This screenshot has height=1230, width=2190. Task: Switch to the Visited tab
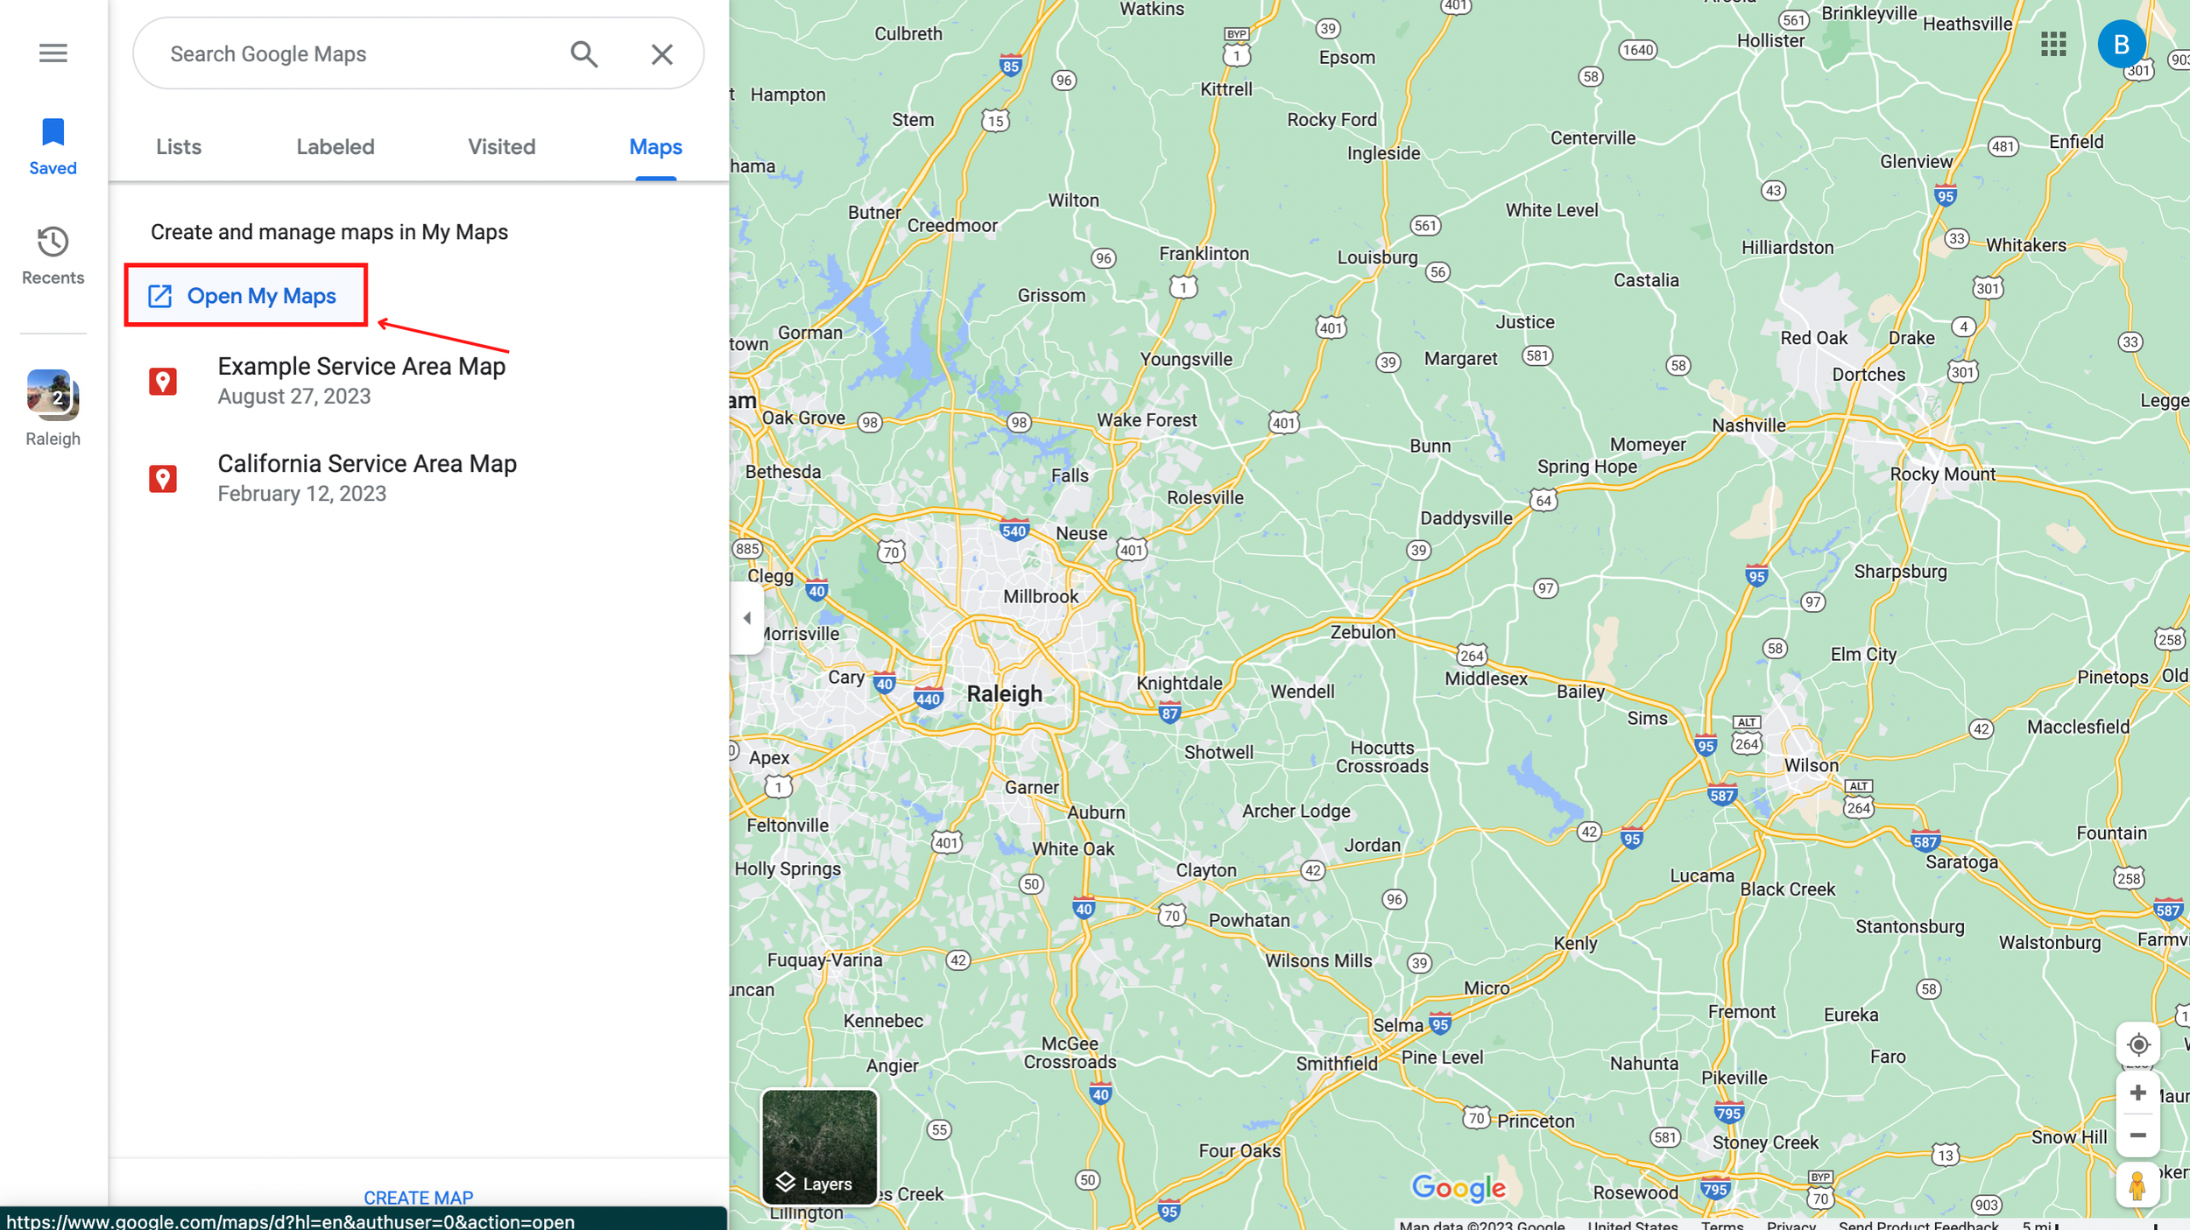[x=501, y=147]
